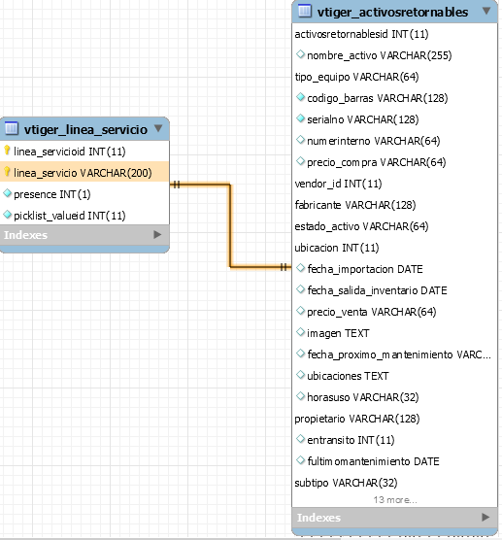Click the vtiger_linea_servicio table icon
This screenshot has height=540, width=502.
(x=12, y=128)
